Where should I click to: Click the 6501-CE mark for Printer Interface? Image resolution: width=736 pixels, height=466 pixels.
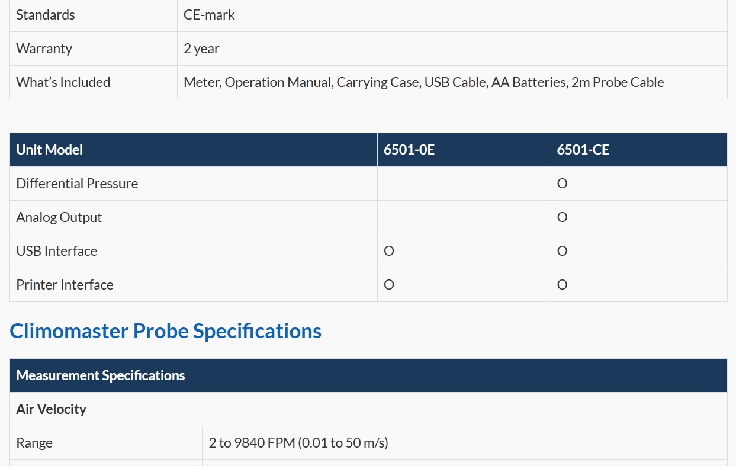tap(562, 285)
